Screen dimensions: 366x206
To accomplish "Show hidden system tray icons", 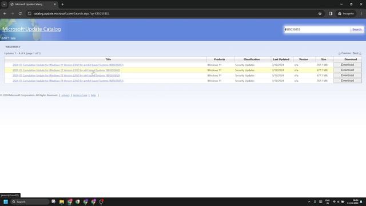I will coord(309,201).
